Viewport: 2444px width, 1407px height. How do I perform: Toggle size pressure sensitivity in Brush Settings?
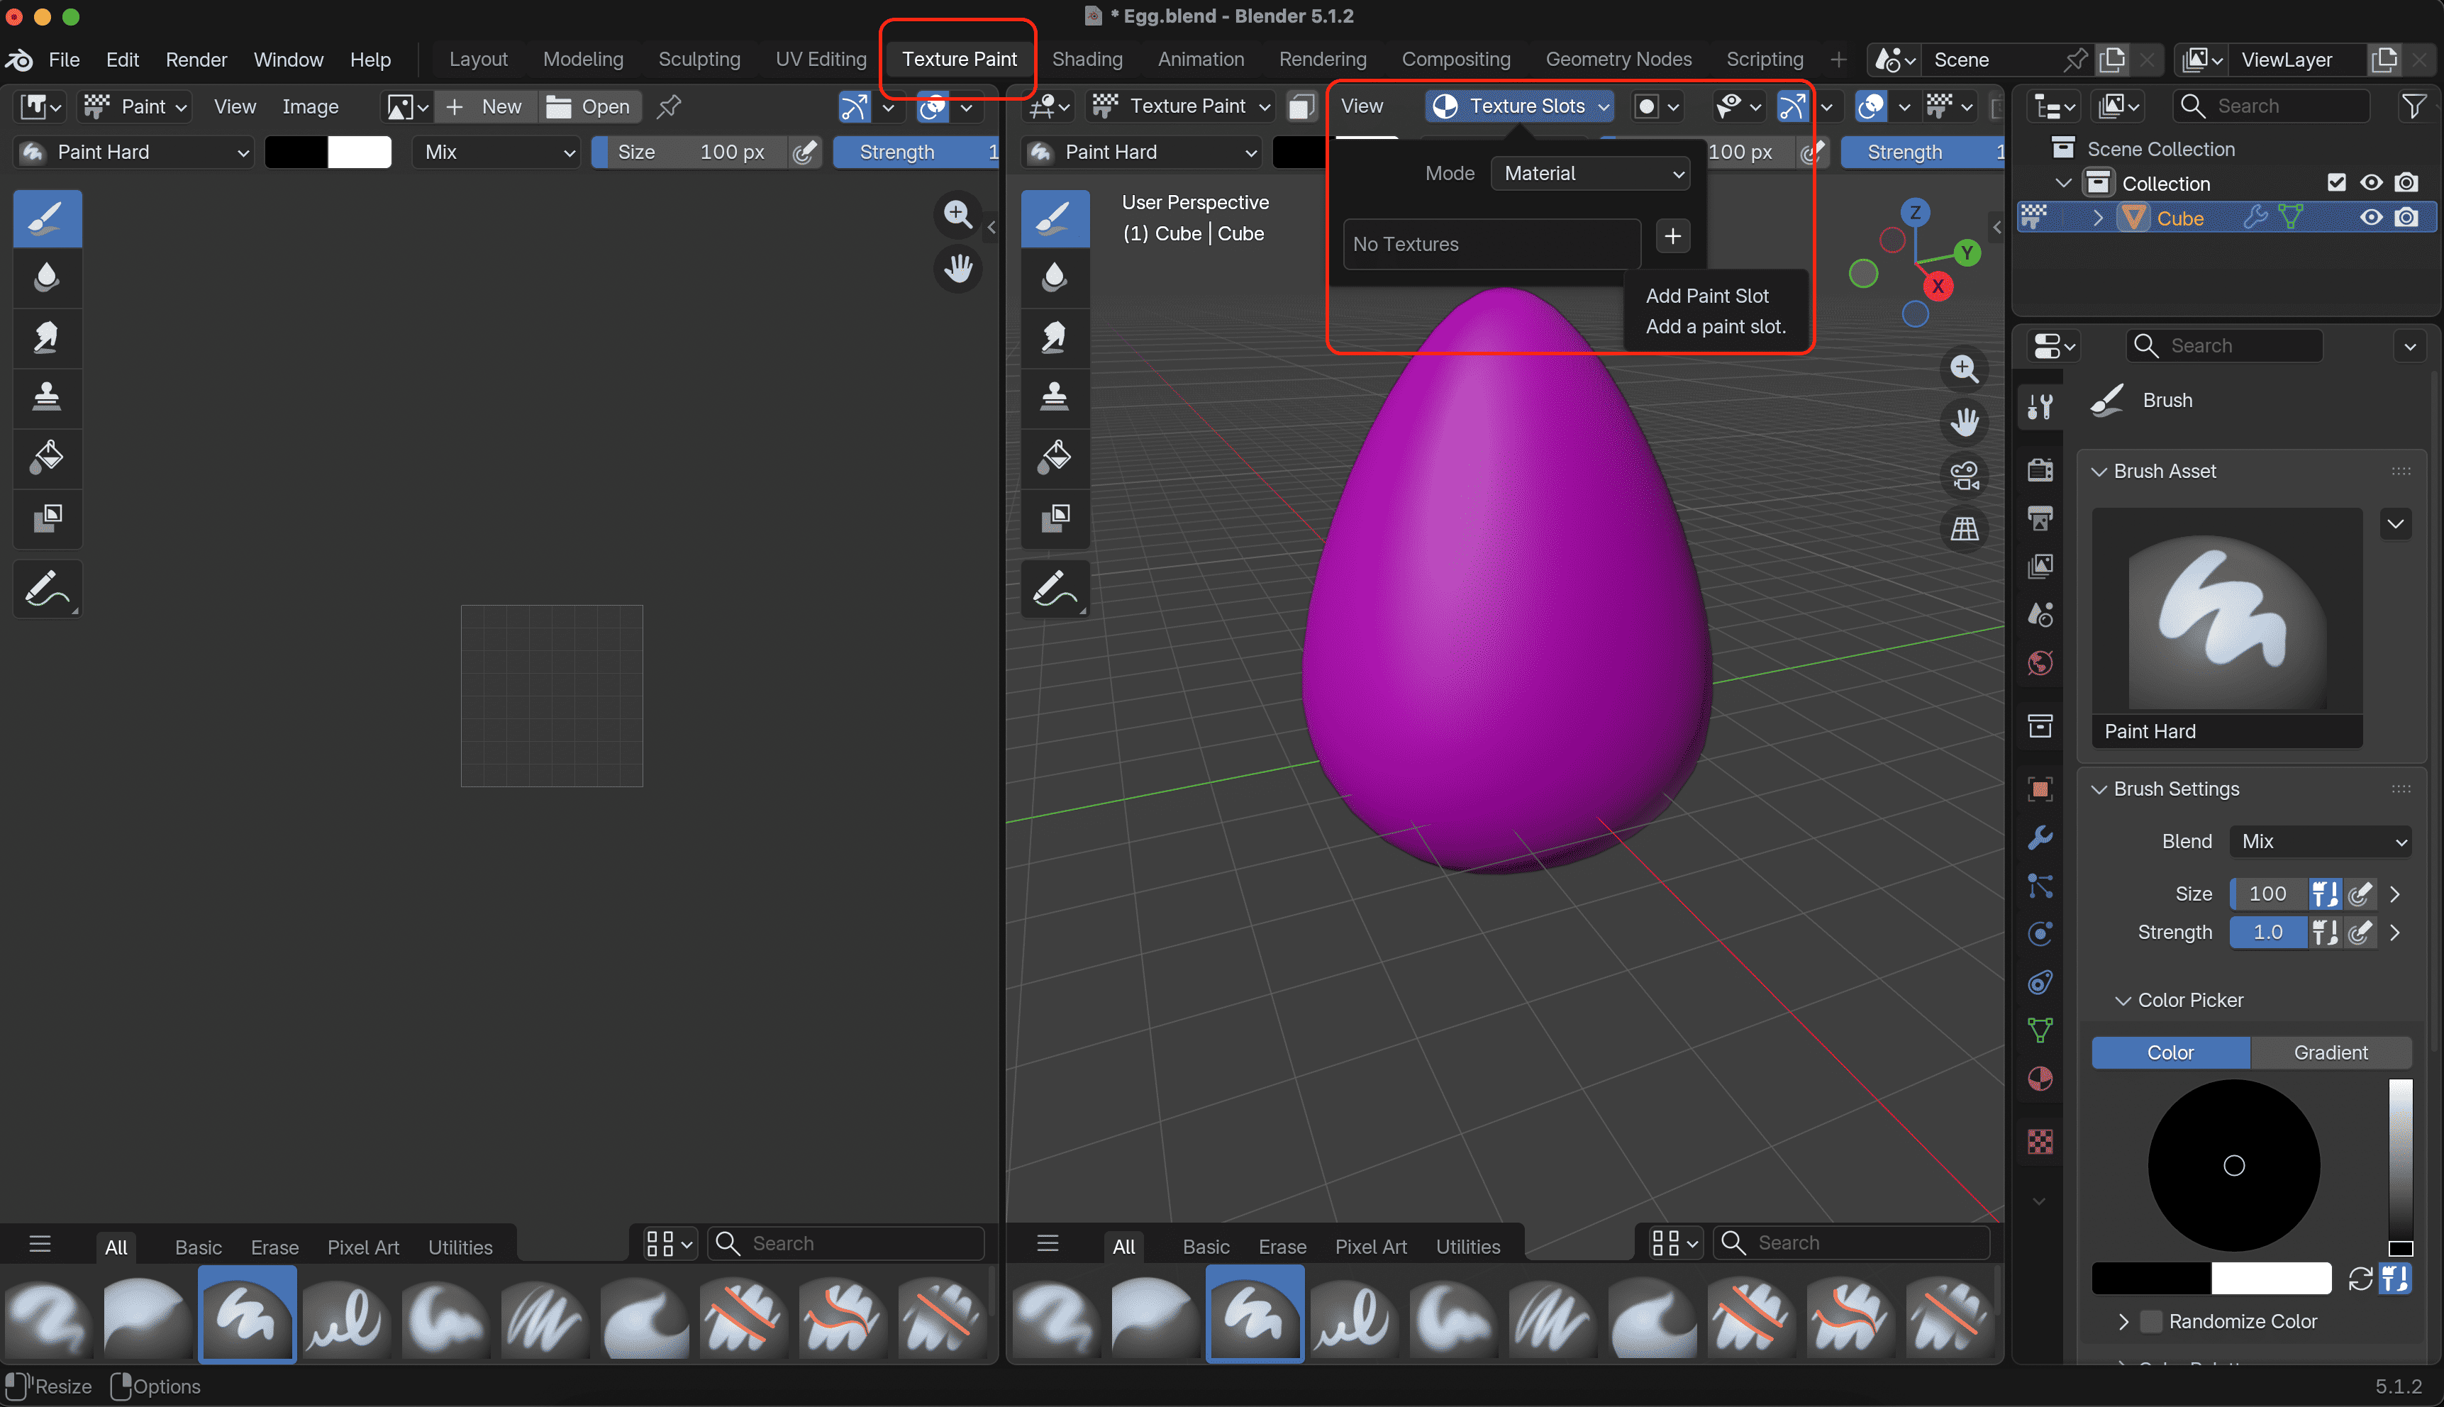point(2361,894)
